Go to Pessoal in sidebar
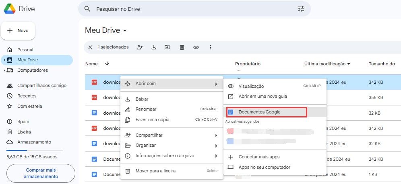Screen dimensions: 401x184 [x=37, y=50]
